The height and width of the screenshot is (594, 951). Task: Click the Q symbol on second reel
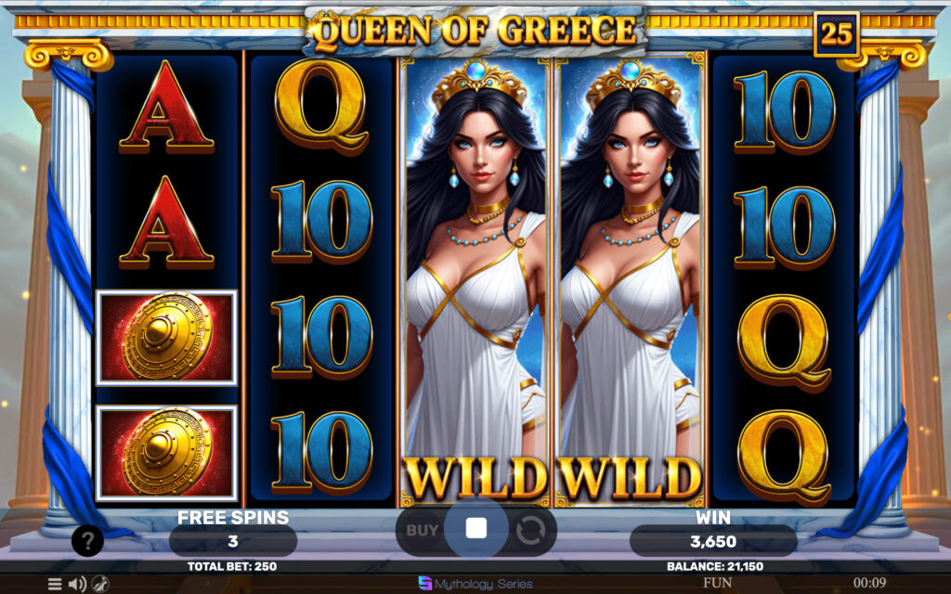321,106
